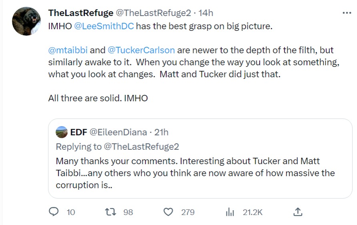
Task: Click the share upload icon
Action: [297, 211]
